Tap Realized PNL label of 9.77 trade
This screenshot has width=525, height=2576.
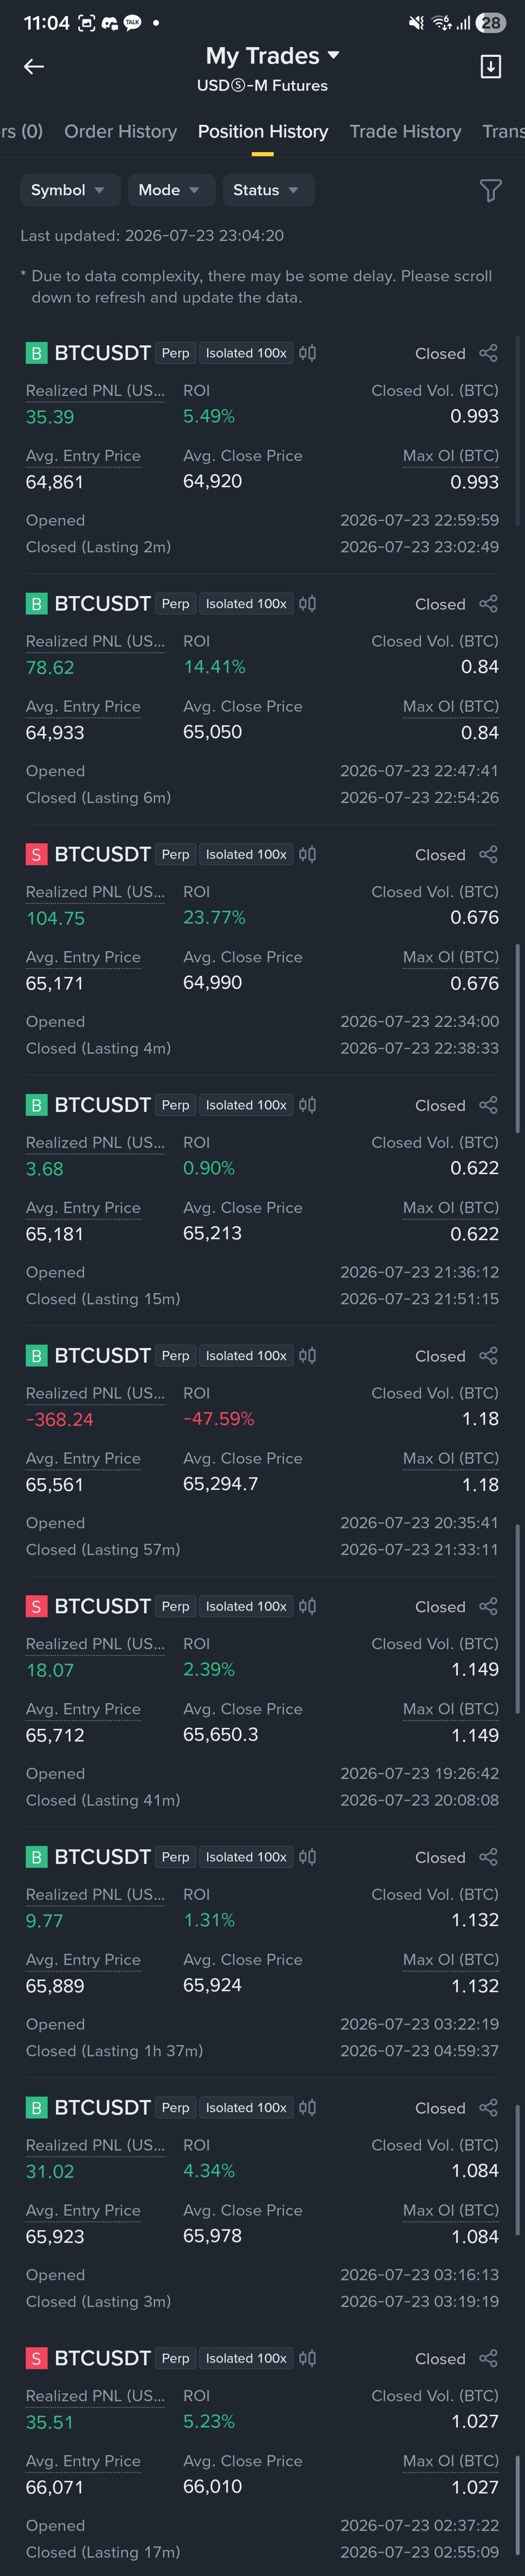[x=95, y=1894]
